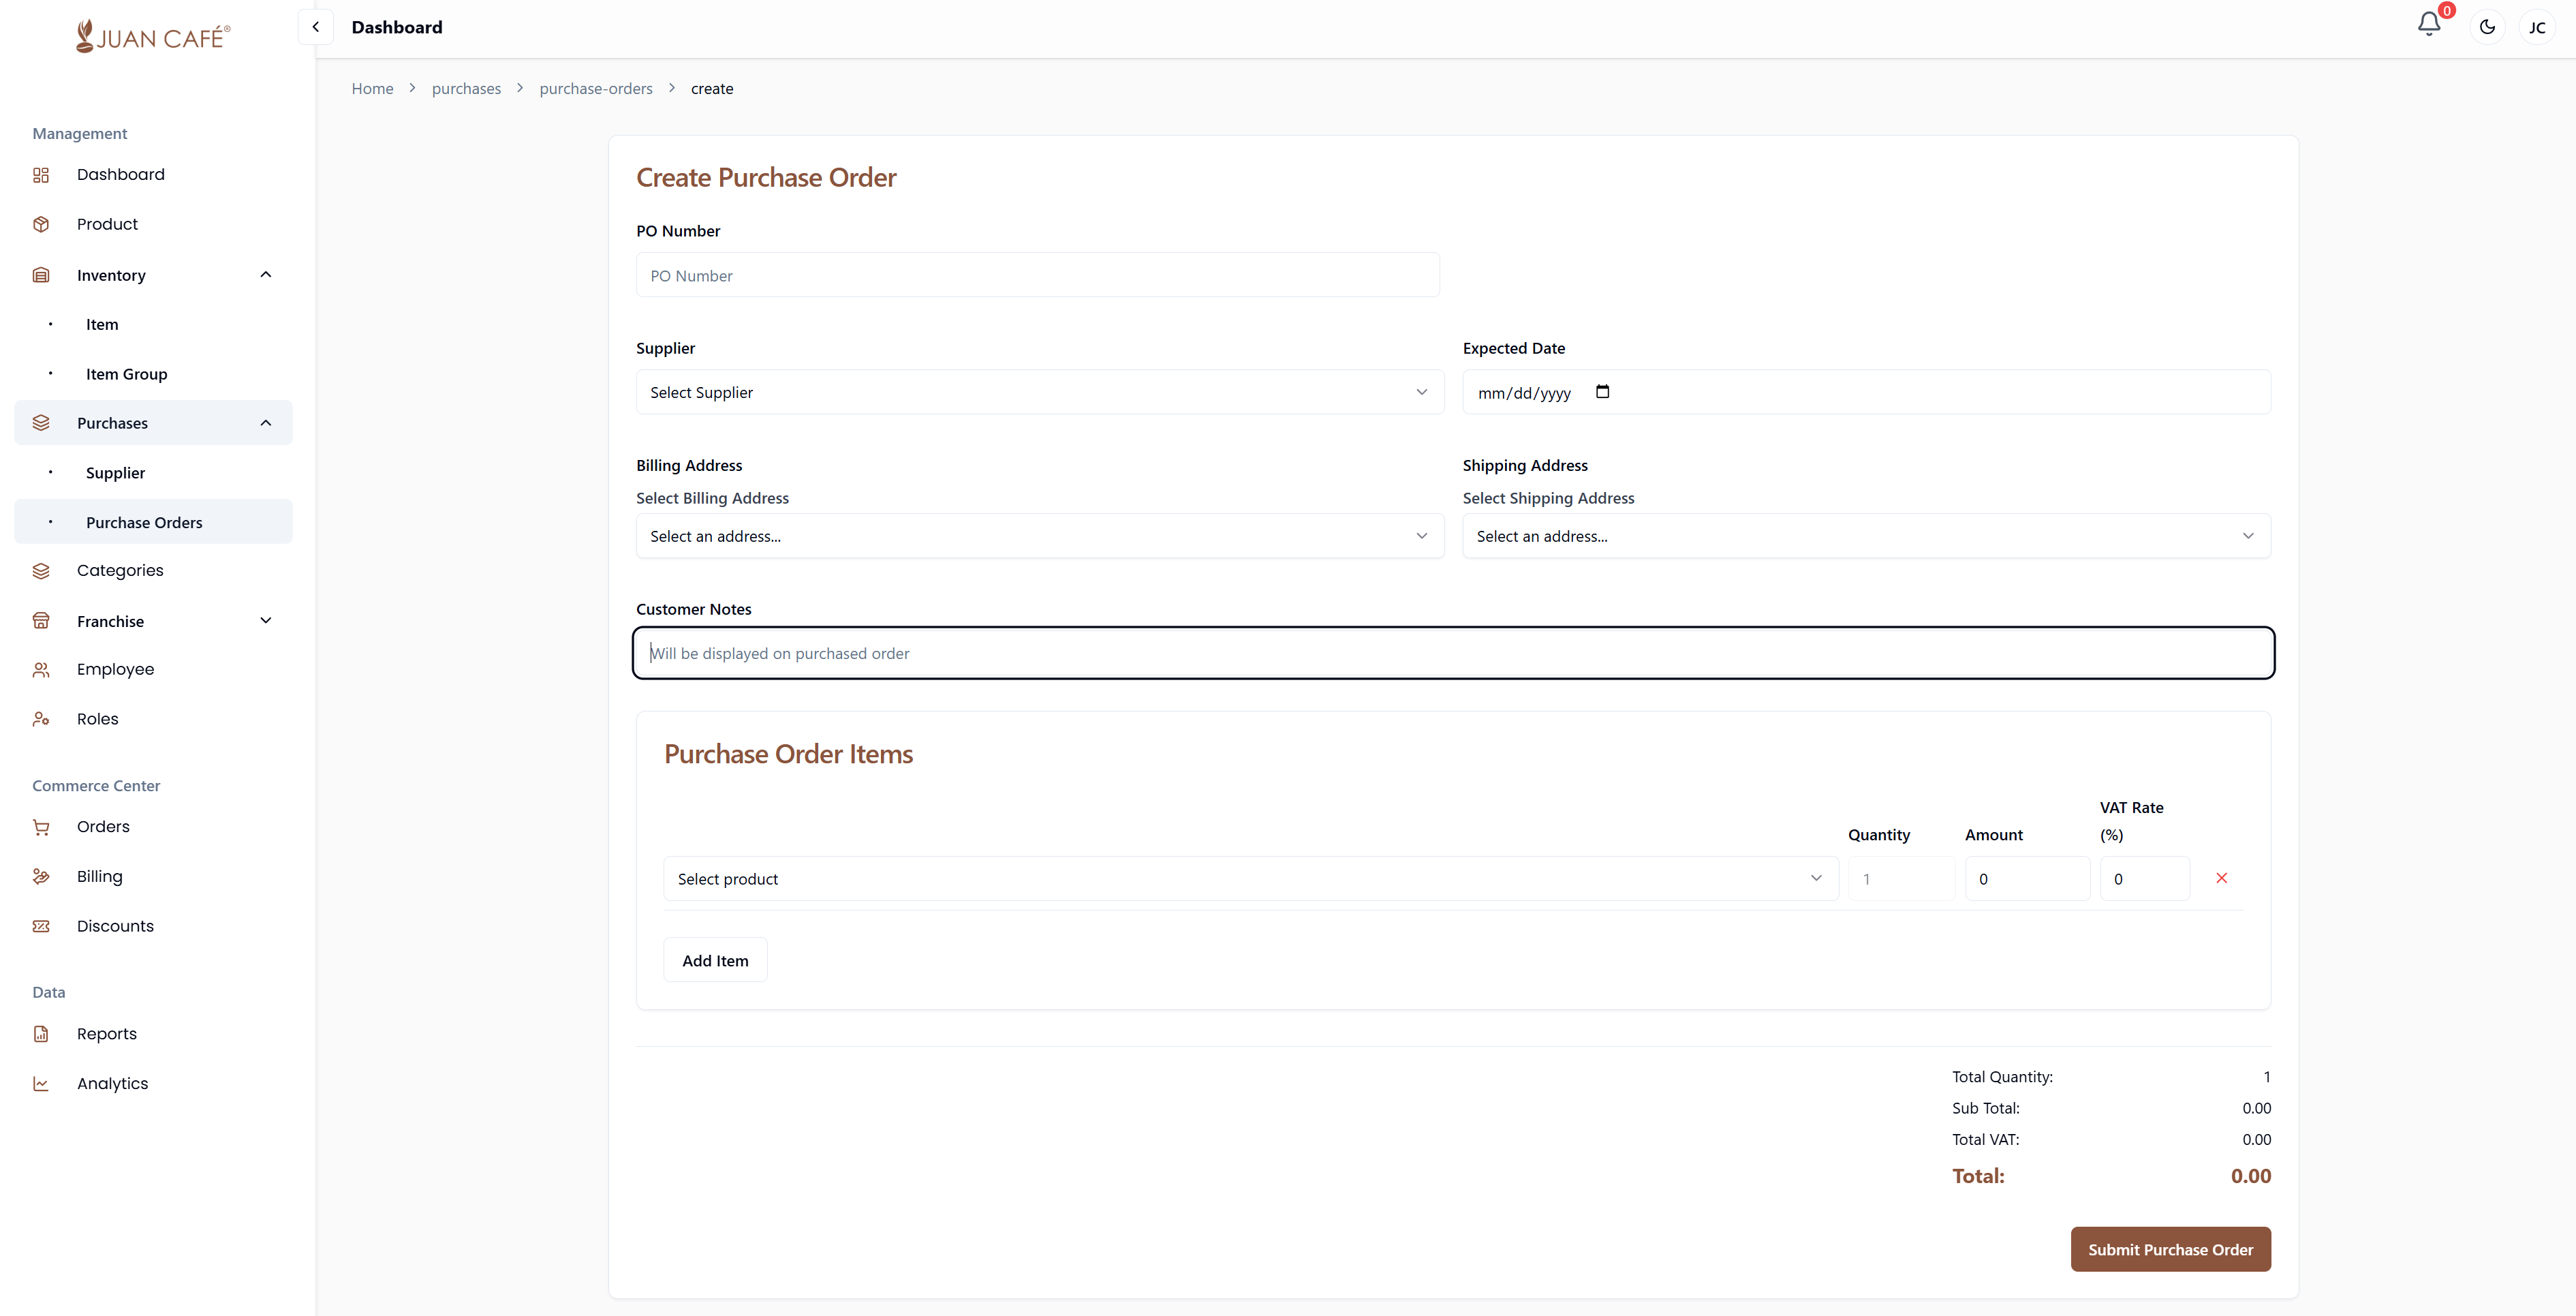This screenshot has height=1316, width=2576.
Task: Click the Add Item button
Action: point(714,959)
